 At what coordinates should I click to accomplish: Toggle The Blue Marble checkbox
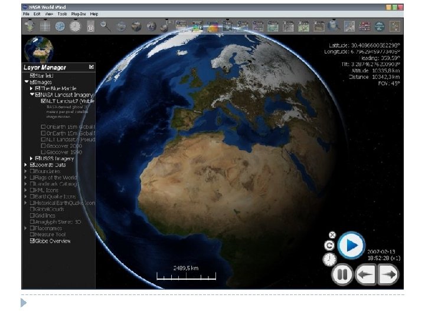[x=38, y=88]
